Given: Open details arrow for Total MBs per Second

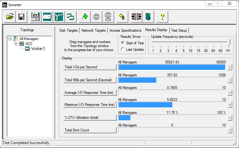Looking at the screenshot, I should click(230, 80).
